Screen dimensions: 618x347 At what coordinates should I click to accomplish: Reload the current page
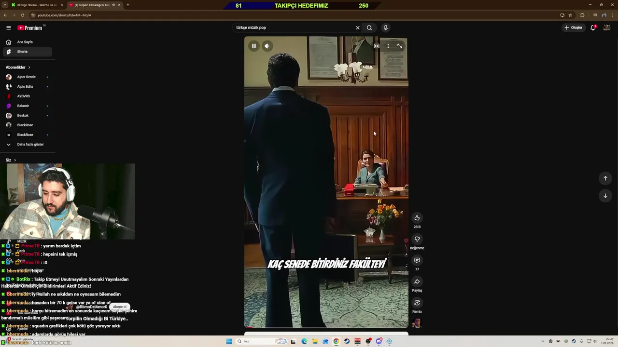[x=22, y=15]
